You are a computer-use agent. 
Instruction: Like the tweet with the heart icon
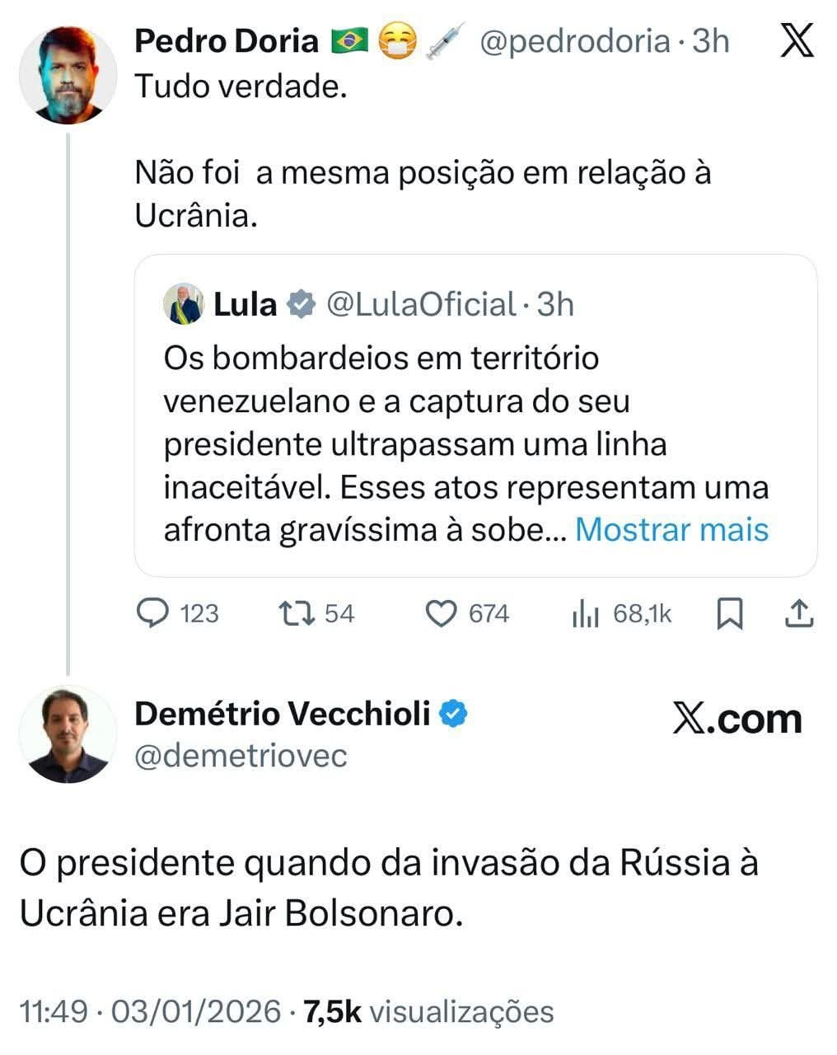[442, 613]
